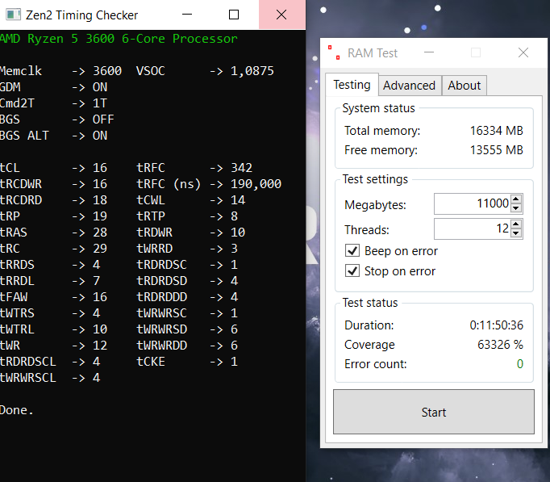Screen dimensions: 550x482
Task: Click the tRFC (ns) value 190,000
Action: 256,184
